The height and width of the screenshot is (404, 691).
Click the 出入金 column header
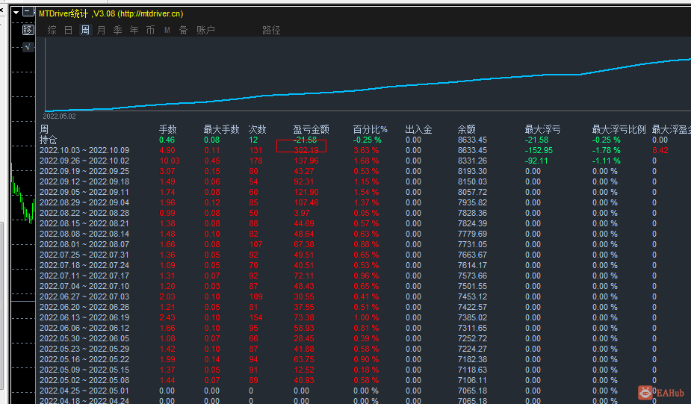point(418,129)
